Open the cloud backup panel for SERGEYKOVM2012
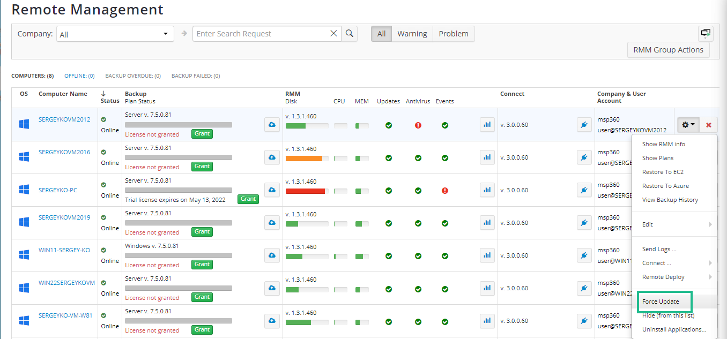727x339 pixels. click(x=272, y=124)
